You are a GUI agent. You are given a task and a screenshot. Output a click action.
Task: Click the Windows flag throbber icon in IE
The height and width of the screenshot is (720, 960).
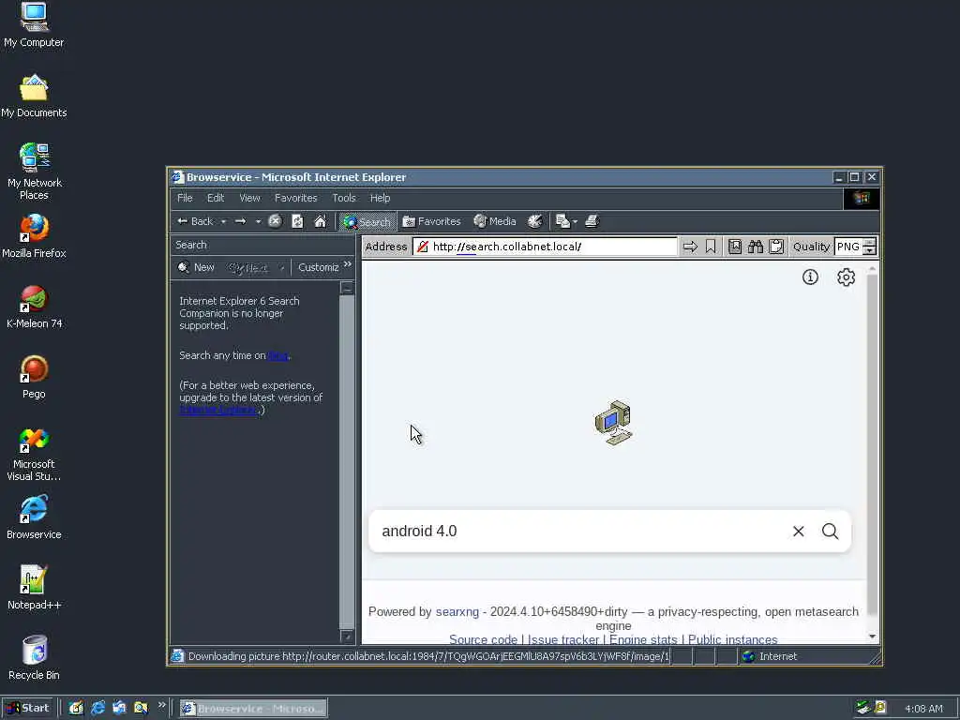(862, 199)
